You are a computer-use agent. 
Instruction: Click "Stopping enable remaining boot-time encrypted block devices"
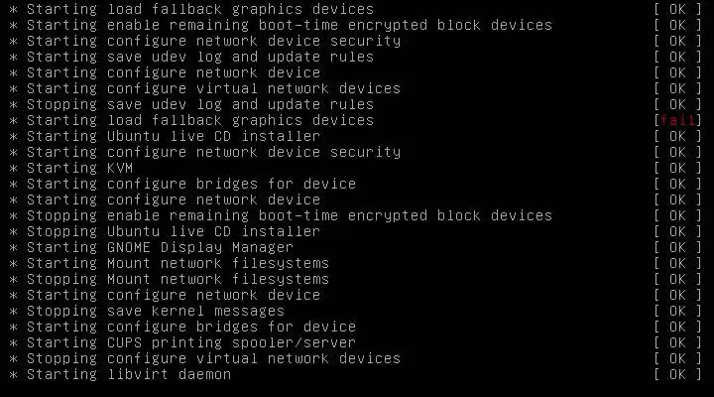[289, 215]
